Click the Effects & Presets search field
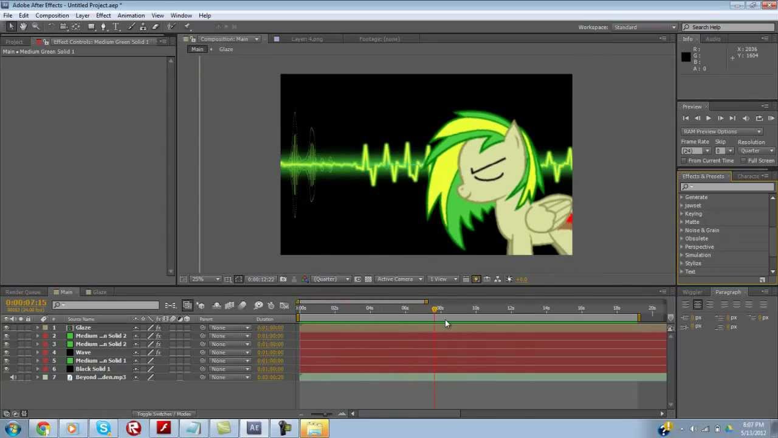778x438 pixels. (727, 187)
